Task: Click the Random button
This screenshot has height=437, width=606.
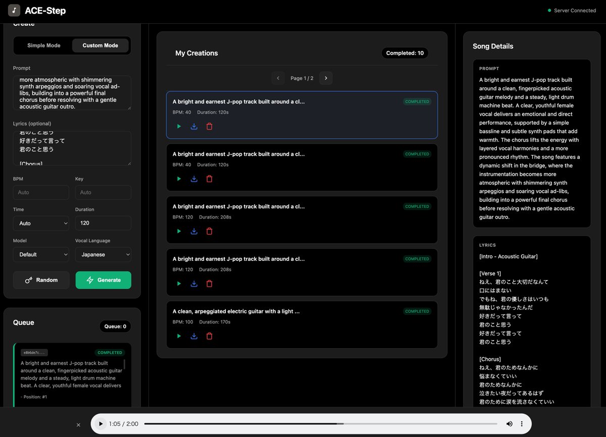Action: pos(41,280)
